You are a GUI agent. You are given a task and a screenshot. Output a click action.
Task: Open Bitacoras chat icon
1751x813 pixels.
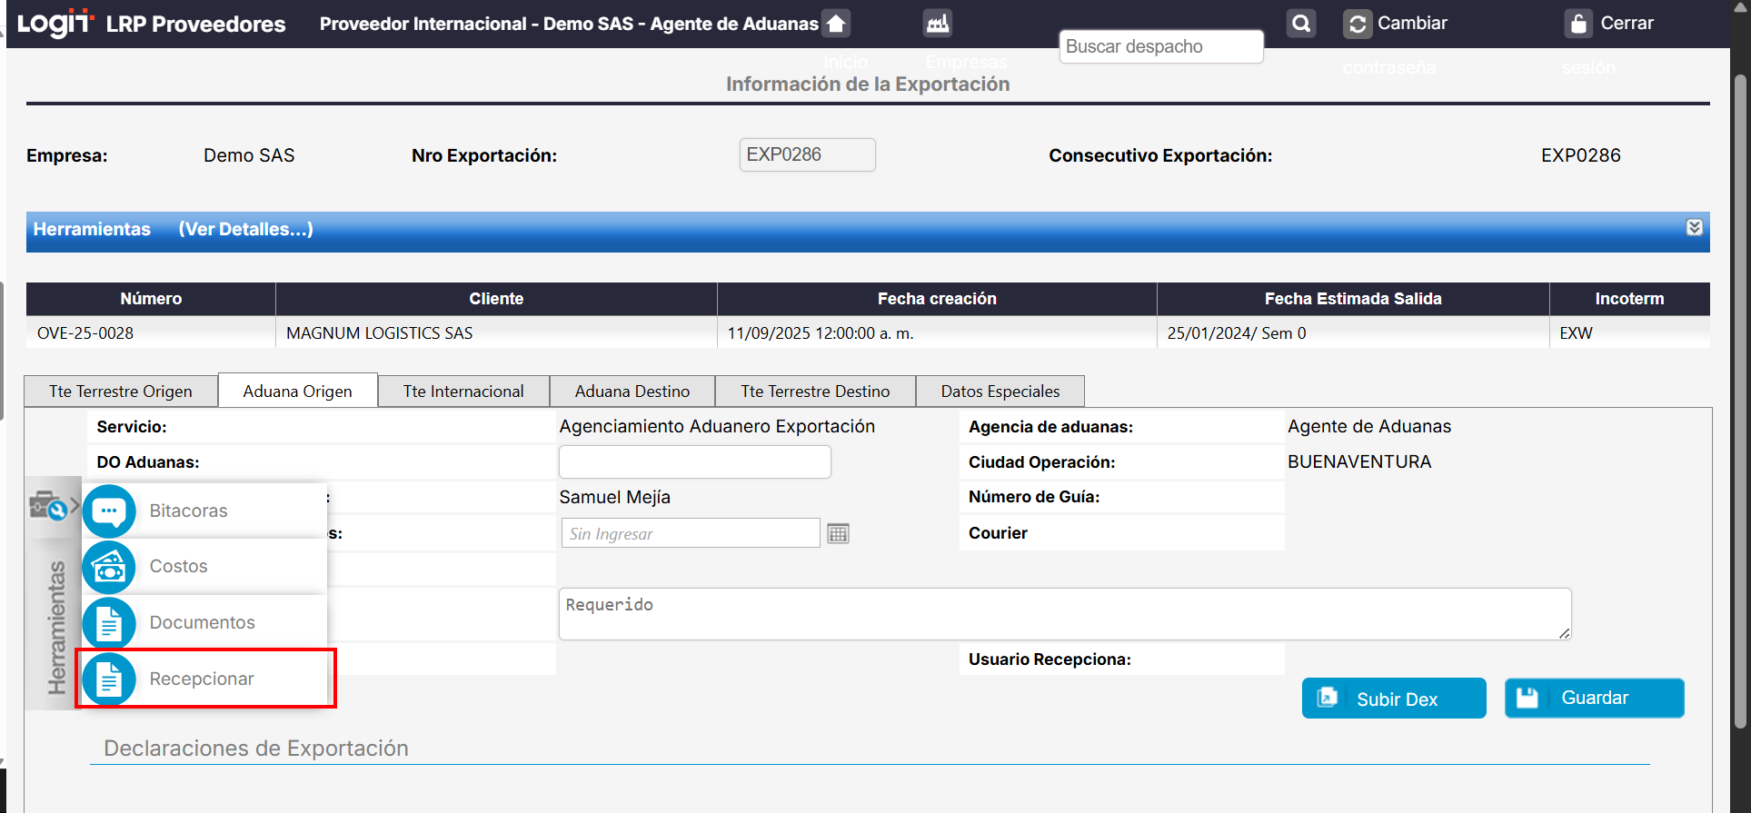[109, 511]
